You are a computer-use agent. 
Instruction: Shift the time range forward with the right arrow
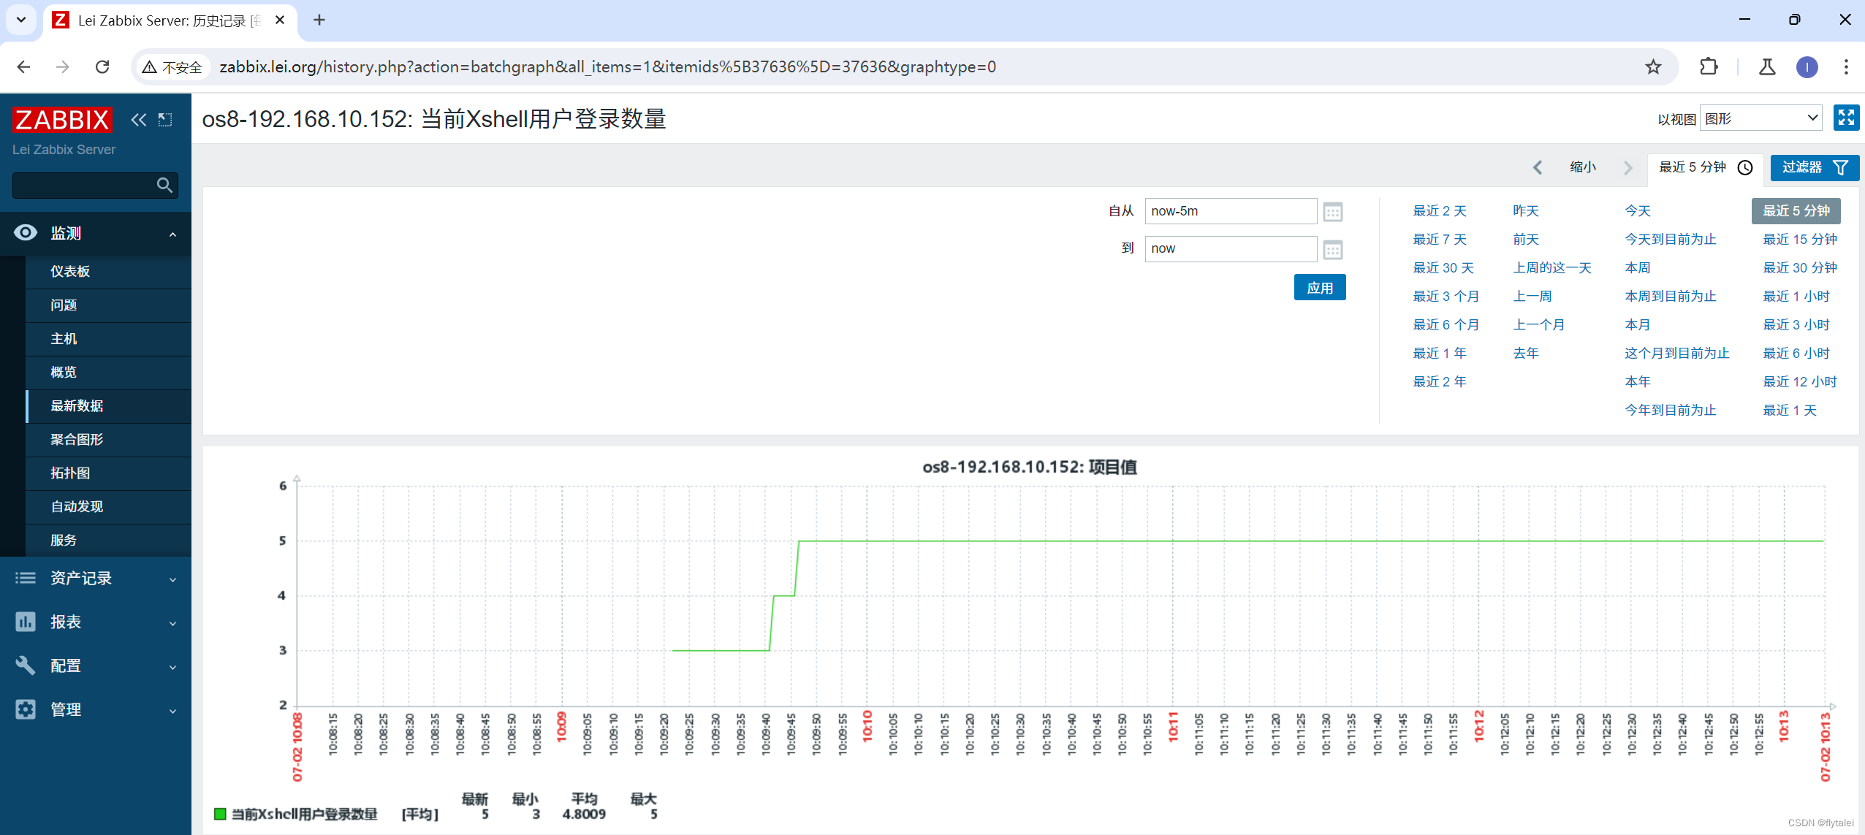pos(1627,167)
